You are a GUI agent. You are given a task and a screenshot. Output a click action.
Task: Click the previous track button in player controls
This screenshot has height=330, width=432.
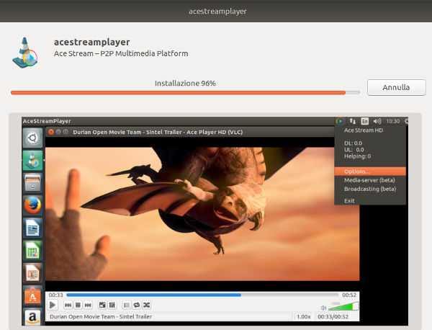pos(68,305)
